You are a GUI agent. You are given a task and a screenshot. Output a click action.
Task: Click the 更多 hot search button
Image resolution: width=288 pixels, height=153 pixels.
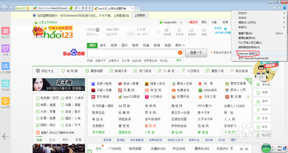tap(179, 60)
